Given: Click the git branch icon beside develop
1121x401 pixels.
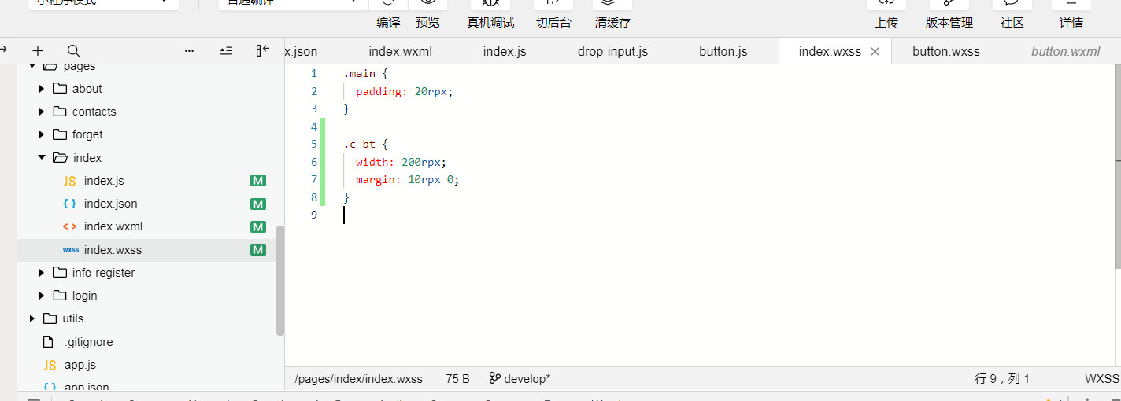Looking at the screenshot, I should (x=494, y=378).
